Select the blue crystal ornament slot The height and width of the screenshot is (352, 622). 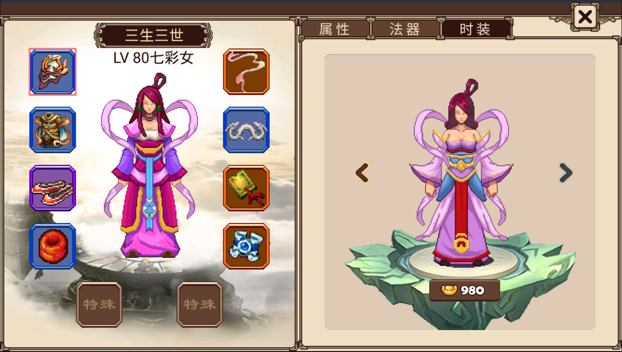click(246, 246)
